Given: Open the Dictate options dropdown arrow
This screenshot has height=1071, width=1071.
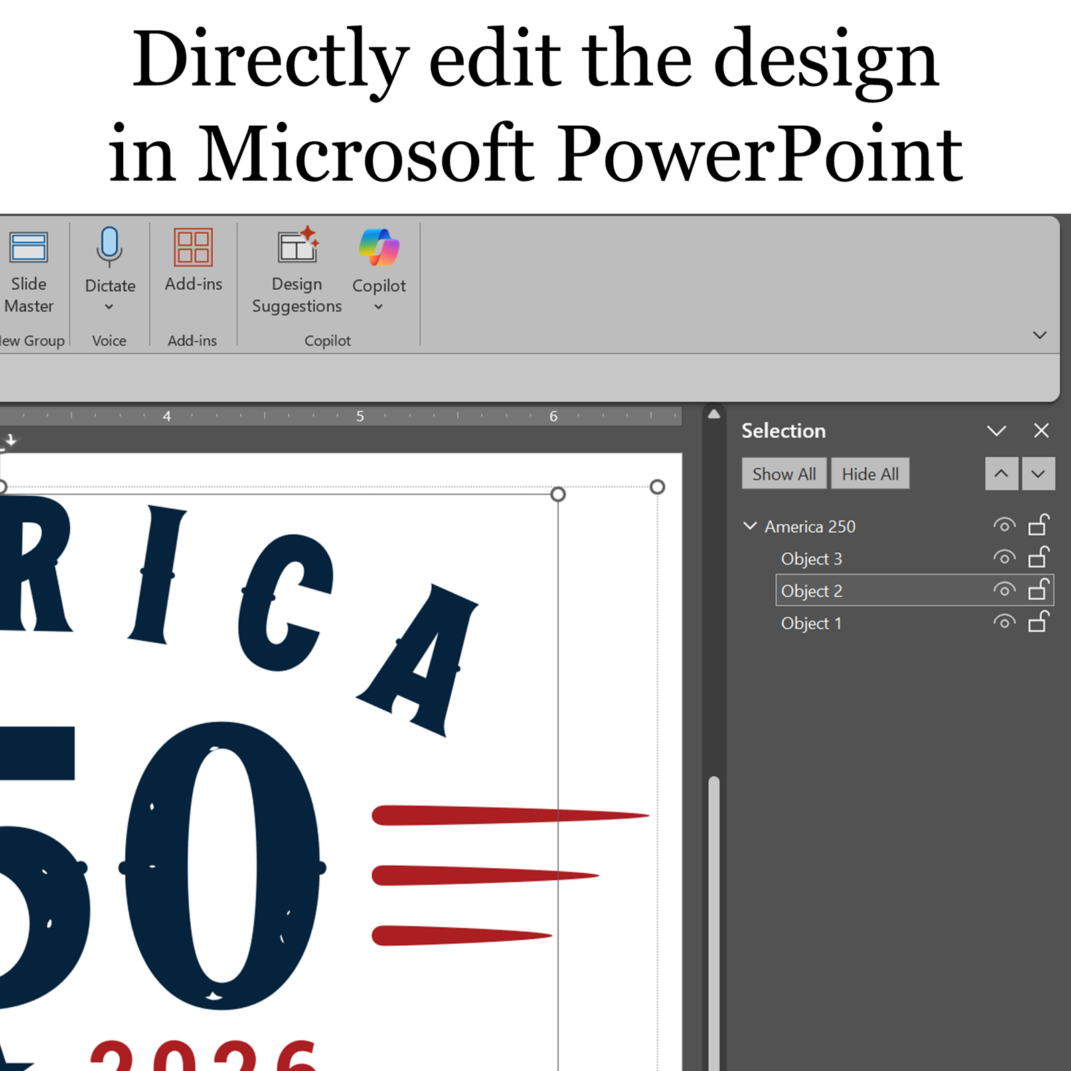Looking at the screenshot, I should pyautogui.click(x=109, y=307).
